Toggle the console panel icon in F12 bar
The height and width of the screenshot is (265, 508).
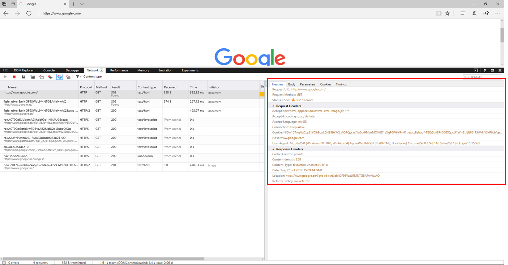tap(476, 70)
